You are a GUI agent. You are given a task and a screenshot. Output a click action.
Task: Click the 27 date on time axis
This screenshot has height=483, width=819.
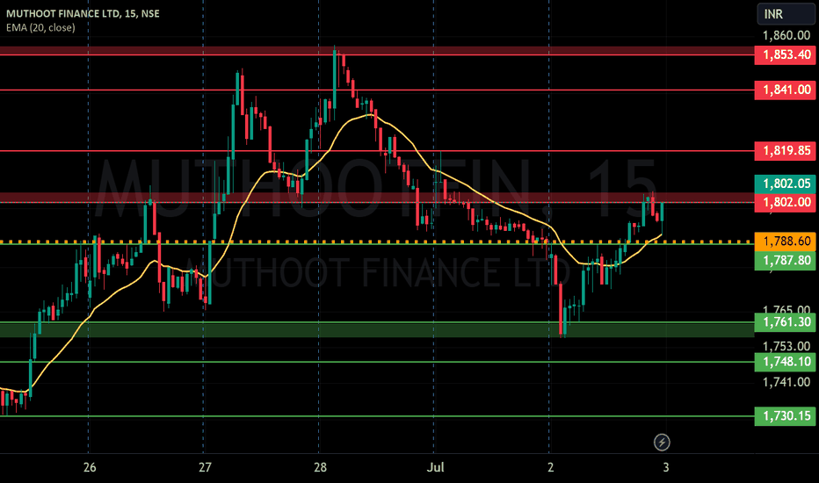click(x=205, y=467)
